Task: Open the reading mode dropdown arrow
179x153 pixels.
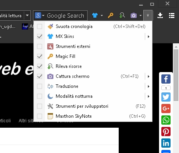Action: coord(27,15)
